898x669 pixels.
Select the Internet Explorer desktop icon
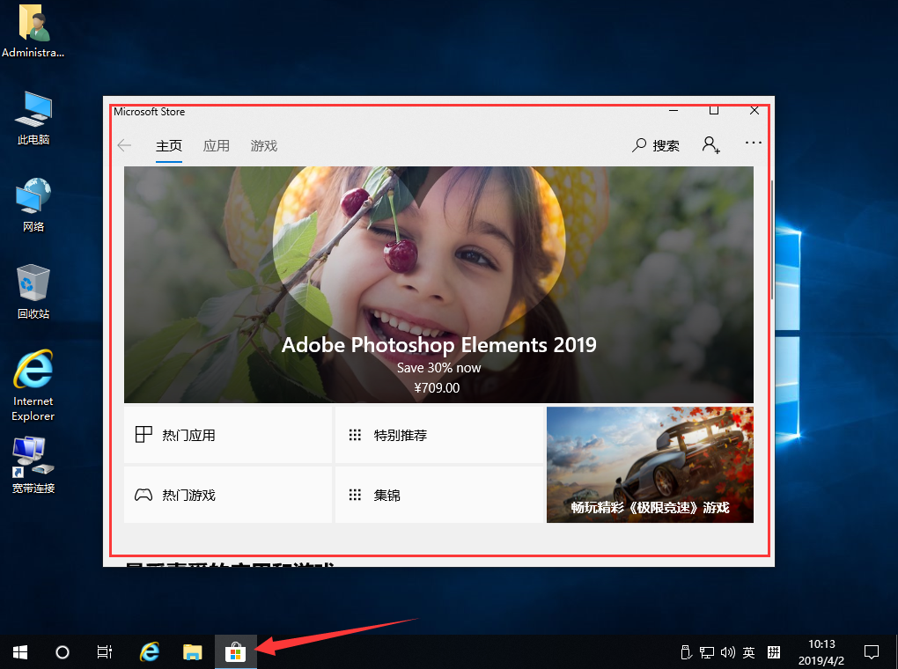[x=33, y=386]
